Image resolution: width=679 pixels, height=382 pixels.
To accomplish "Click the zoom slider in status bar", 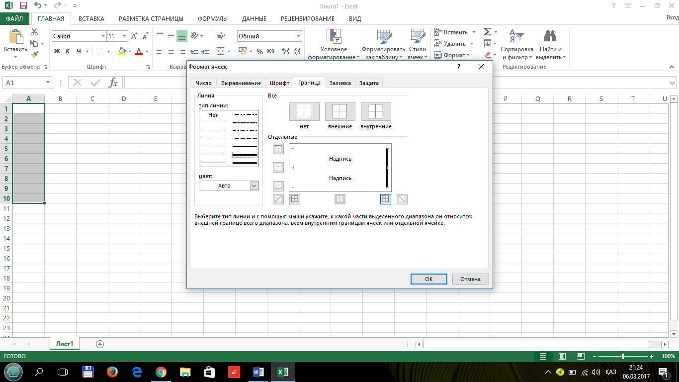I will (623, 357).
